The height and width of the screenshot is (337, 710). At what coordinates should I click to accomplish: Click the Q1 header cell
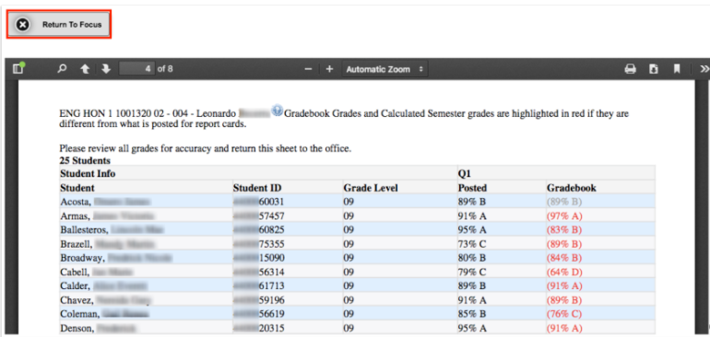point(556,173)
